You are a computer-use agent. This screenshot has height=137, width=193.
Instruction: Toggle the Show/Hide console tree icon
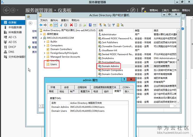pyautogui.click(x=56, y=25)
